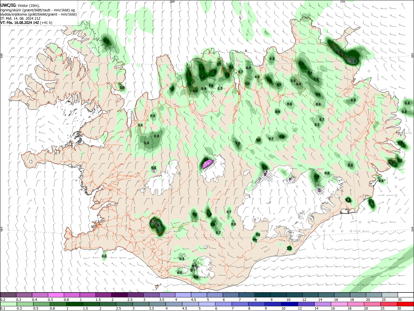Click the '20W' longitude label at top
This screenshot has width=414, height=311.
click(172, 2)
